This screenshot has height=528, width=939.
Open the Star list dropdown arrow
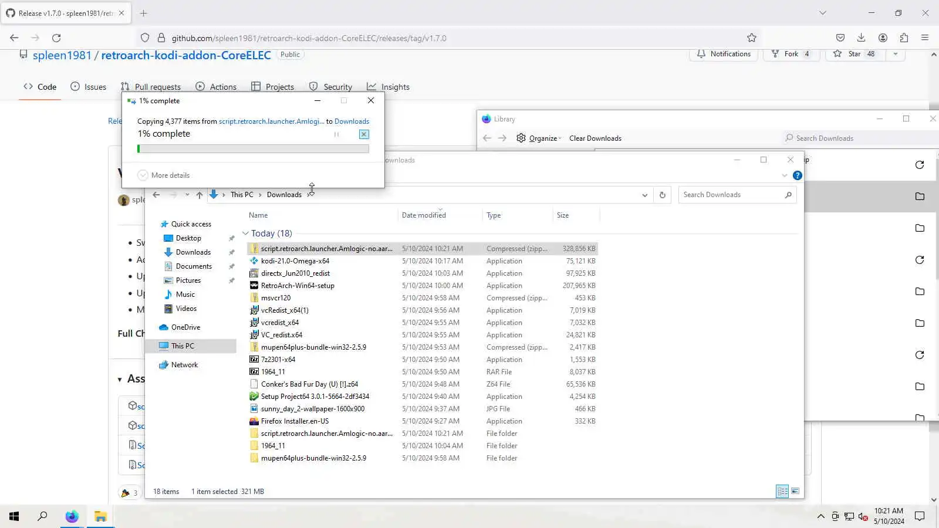click(895, 54)
